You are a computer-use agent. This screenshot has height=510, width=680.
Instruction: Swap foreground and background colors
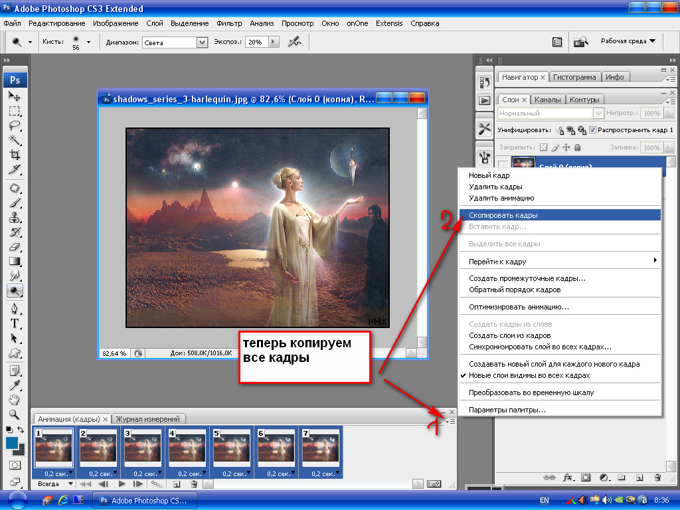pos(21,430)
